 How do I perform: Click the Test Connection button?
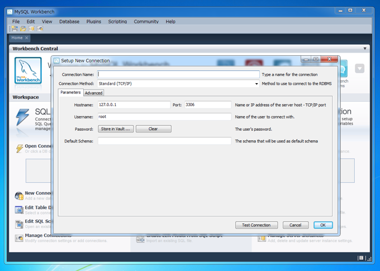[x=256, y=225]
